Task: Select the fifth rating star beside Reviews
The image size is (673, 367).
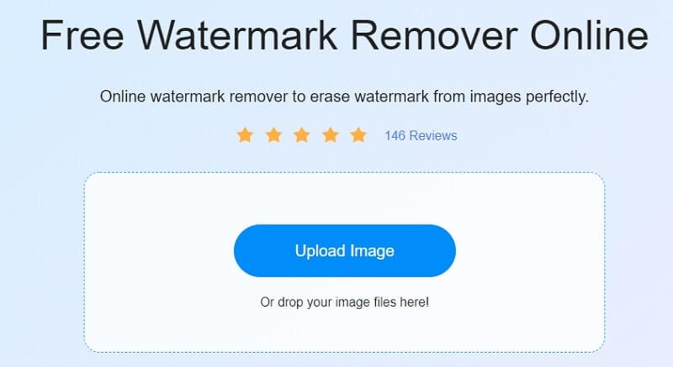Action: [x=358, y=135]
